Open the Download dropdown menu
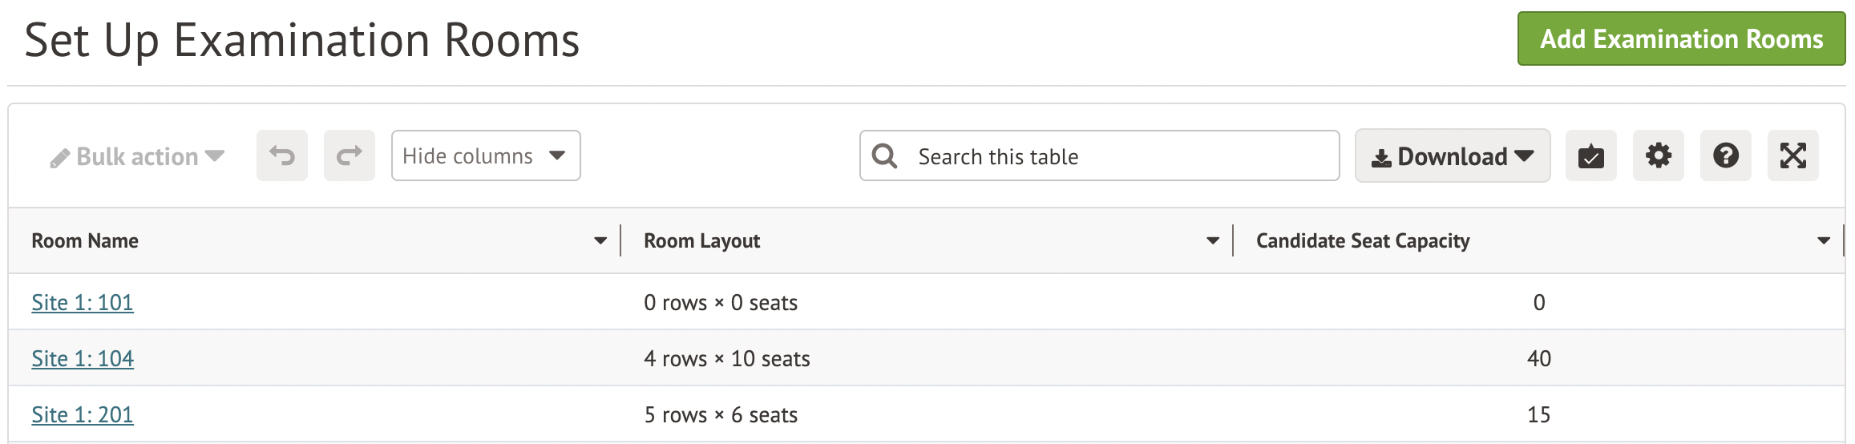This screenshot has width=1855, height=444. (1453, 156)
